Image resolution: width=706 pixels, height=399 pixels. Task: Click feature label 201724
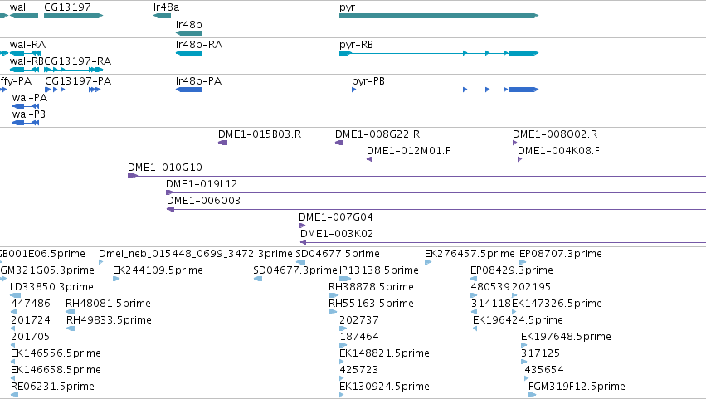(31, 320)
